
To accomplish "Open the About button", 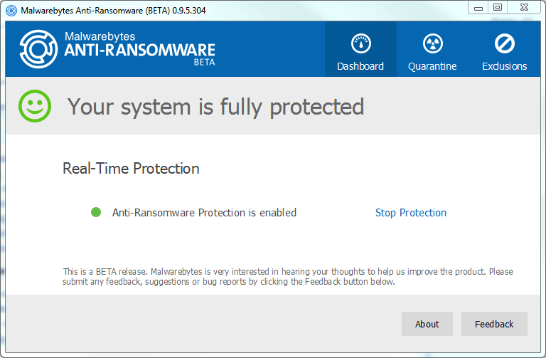I will (x=427, y=324).
